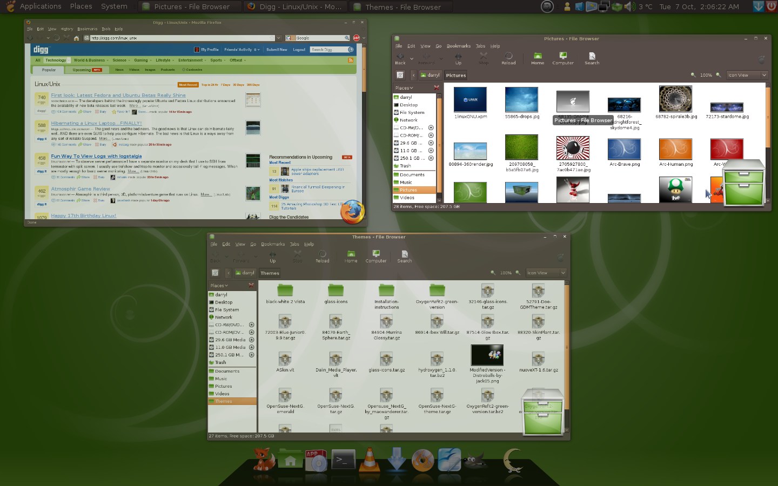Unmount 29.6 GB Media in Themes sidebar
Screen dimensions: 778x486
[x=251, y=340]
